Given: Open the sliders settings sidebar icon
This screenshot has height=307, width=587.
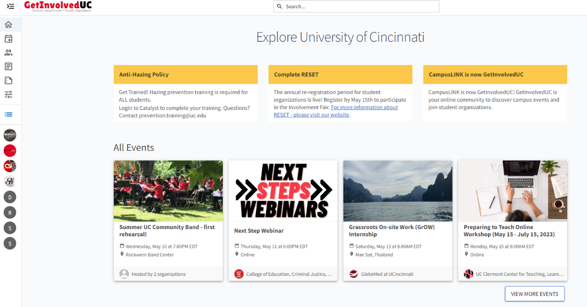Looking at the screenshot, I should click(x=8, y=95).
